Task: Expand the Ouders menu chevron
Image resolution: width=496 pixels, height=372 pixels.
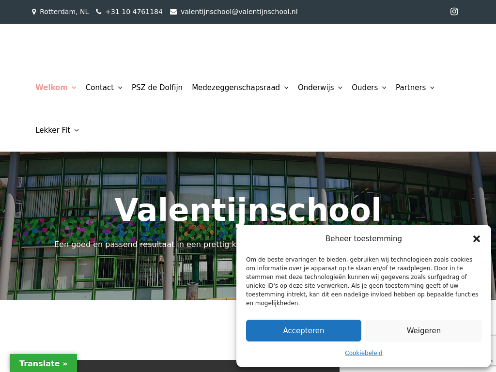Action: click(384, 88)
